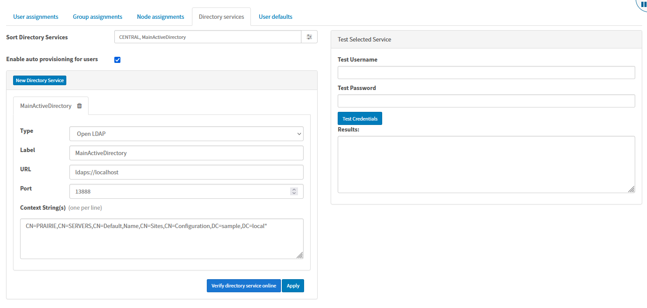Click the Test Credentials button
647x308 pixels.
tap(359, 118)
